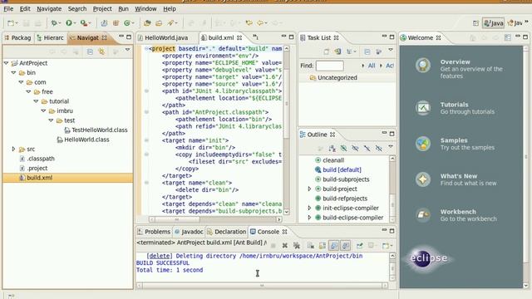Toggle Filter Top Level Types in Outline

[379, 148]
